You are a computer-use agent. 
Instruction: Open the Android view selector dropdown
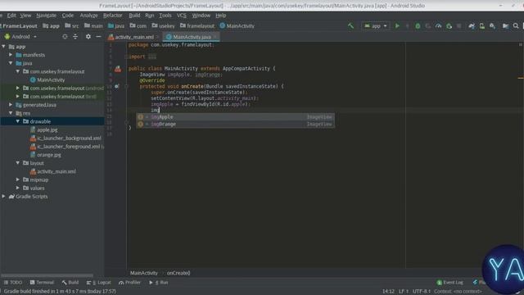pyautogui.click(x=20, y=36)
